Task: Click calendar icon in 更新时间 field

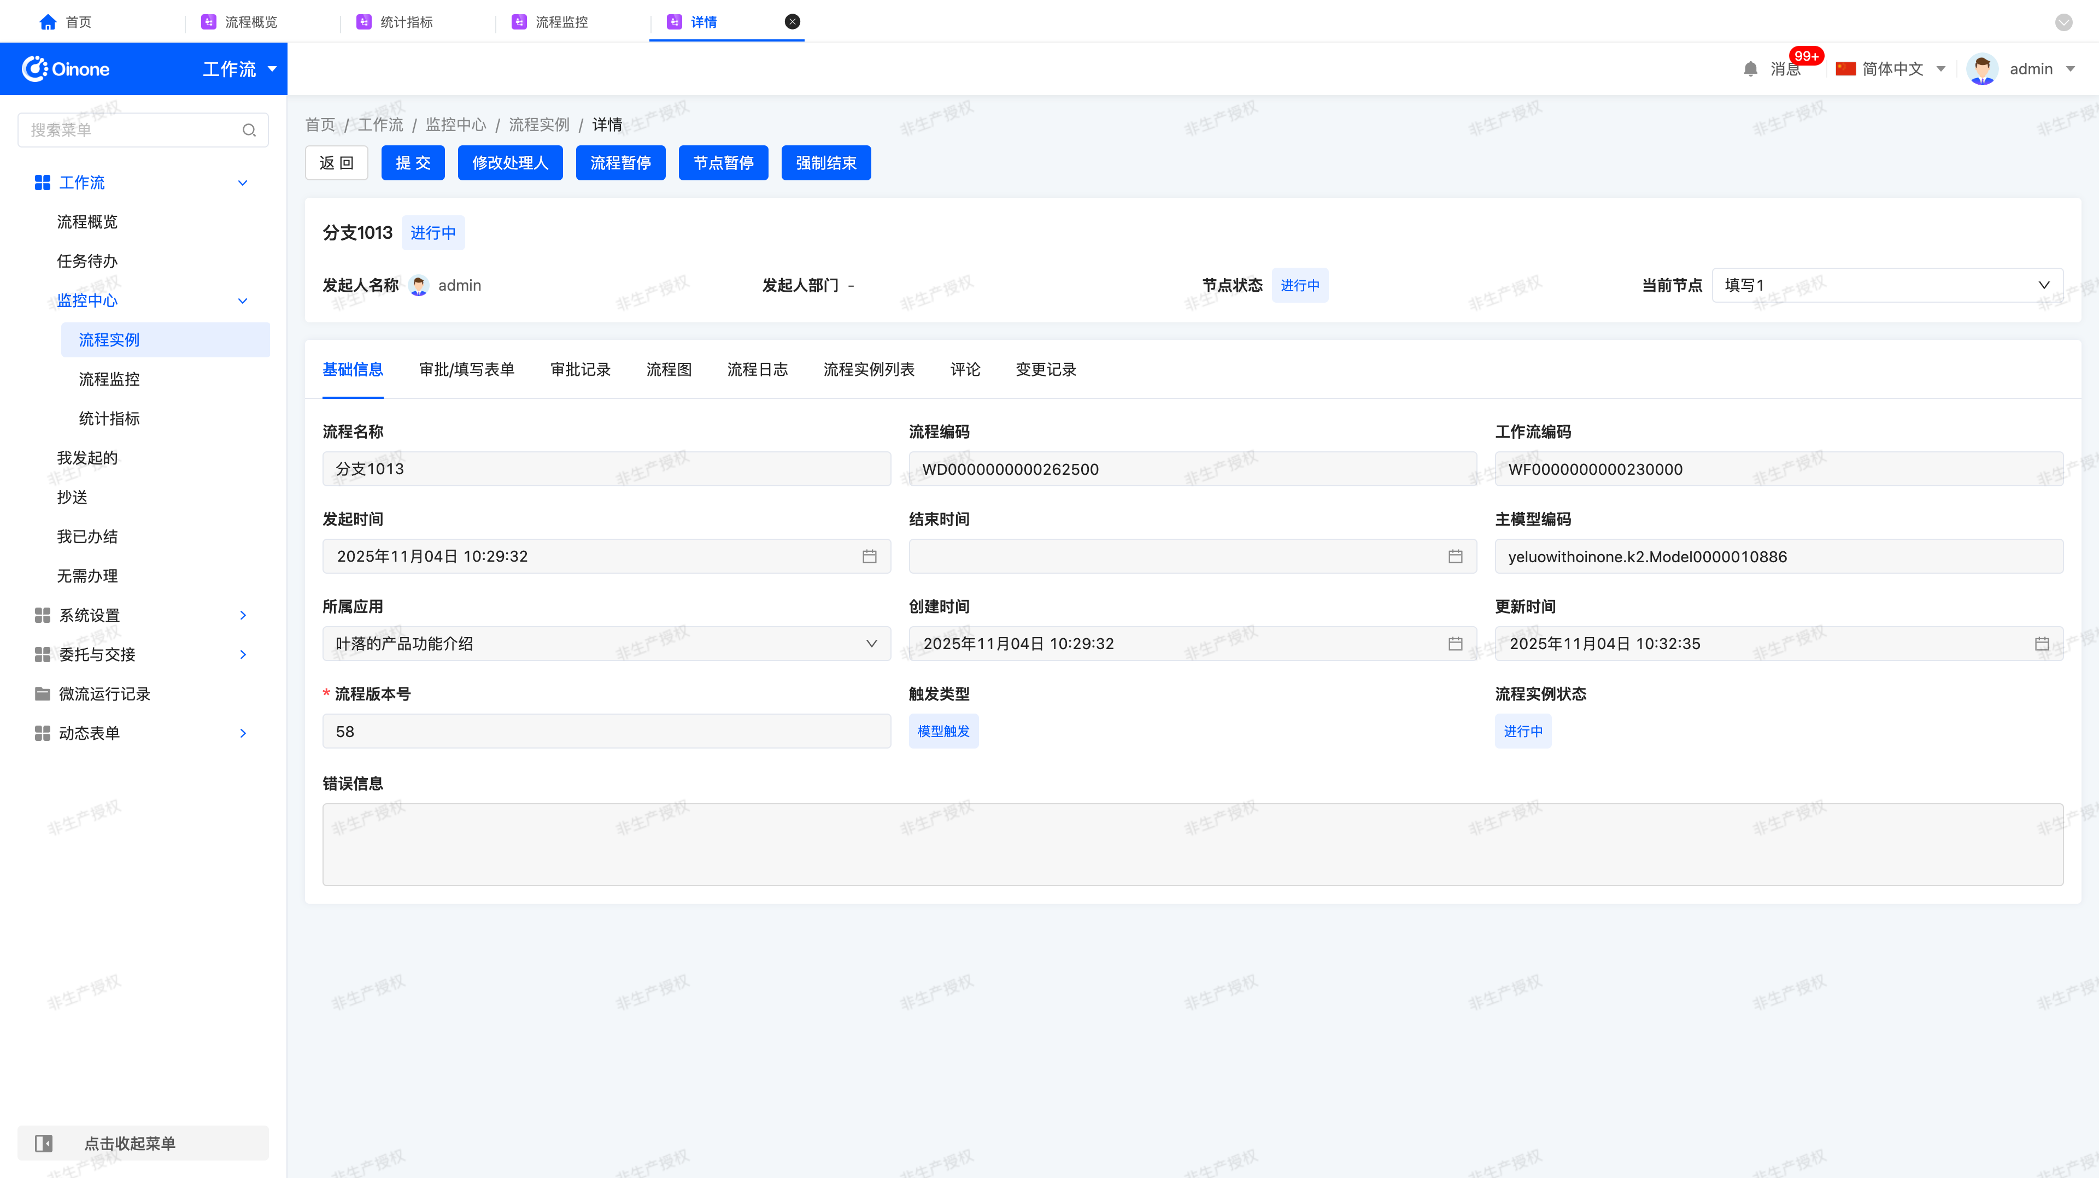Action: pyautogui.click(x=2041, y=644)
